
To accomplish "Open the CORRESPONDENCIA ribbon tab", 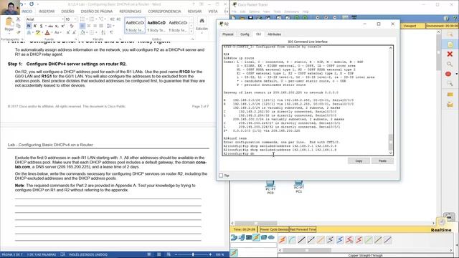I will pos(164,11).
